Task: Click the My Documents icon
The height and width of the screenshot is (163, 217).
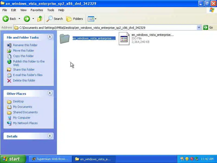Action: [x=9, y=107]
